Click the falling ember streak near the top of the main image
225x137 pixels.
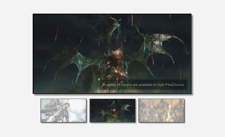pyautogui.click(x=132, y=21)
